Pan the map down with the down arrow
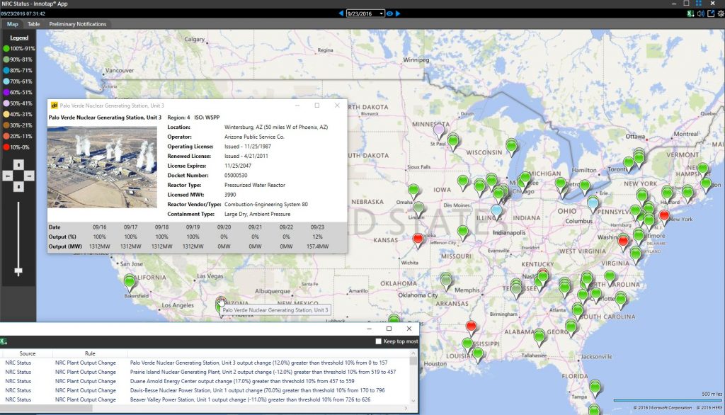725x415 pixels. [x=18, y=186]
